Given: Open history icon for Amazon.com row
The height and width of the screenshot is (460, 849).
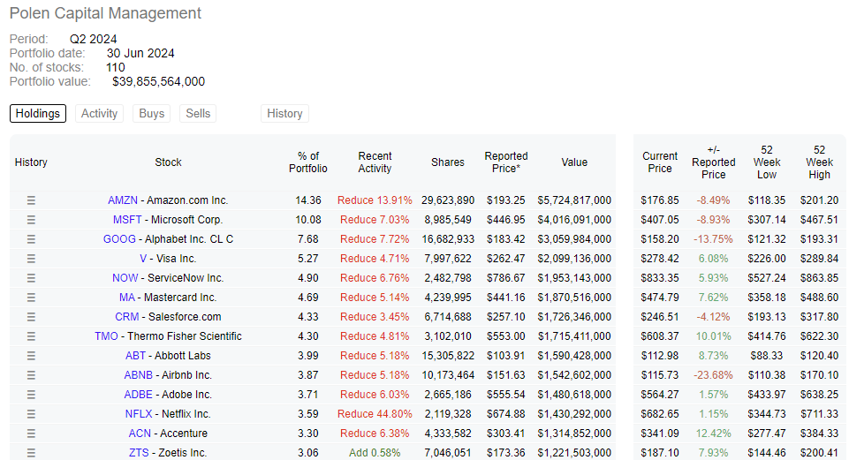Looking at the screenshot, I should click(32, 200).
